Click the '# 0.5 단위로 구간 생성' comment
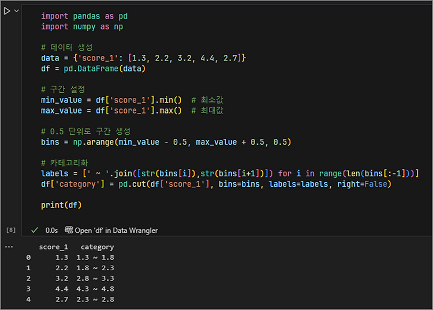 [85, 131]
